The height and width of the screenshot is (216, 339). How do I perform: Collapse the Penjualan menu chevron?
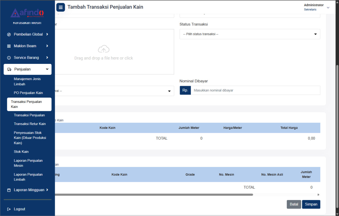click(x=47, y=69)
